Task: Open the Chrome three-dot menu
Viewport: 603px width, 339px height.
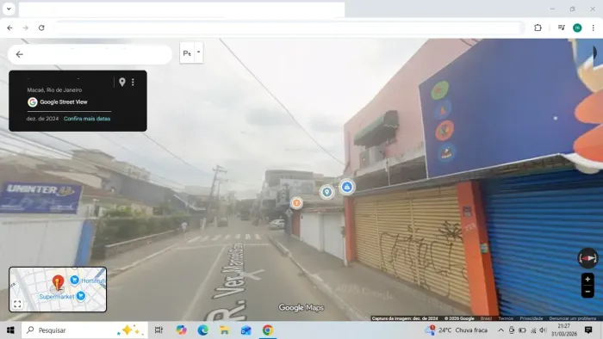Action: point(593,28)
